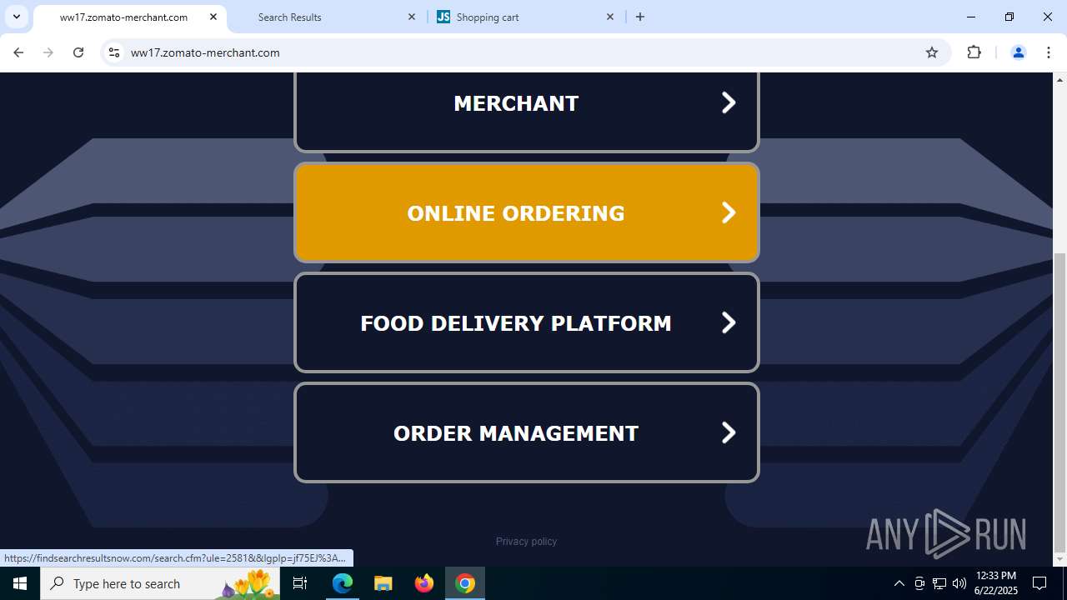This screenshot has height=600, width=1067.
Task: Bookmark this page with the star icon
Action: coord(932,52)
